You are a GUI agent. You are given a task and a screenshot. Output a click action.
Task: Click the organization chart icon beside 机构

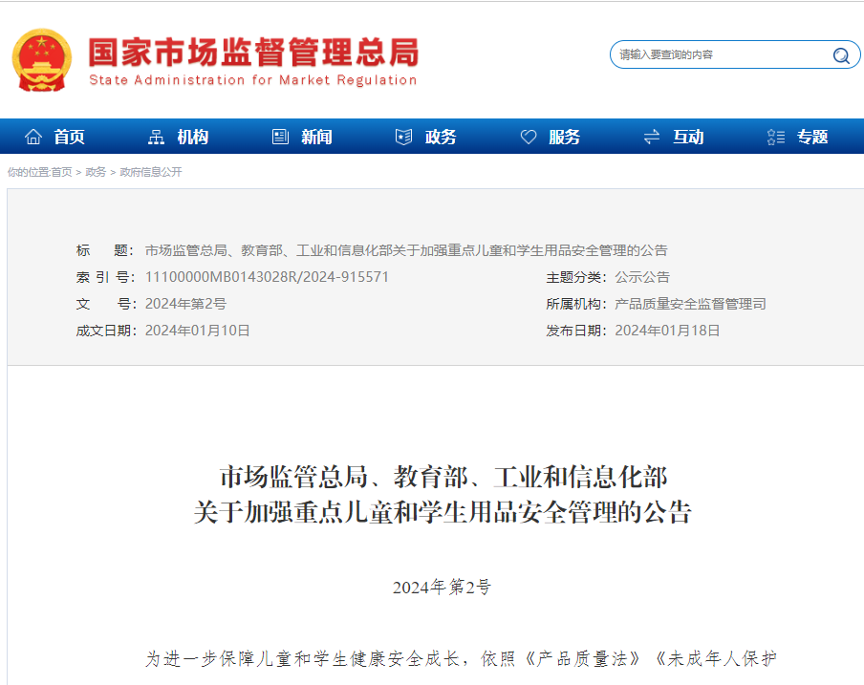click(x=157, y=137)
